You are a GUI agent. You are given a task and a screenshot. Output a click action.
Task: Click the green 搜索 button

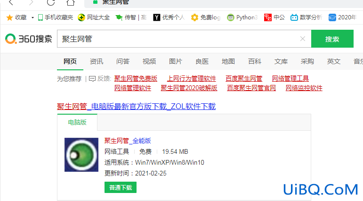pos(332,39)
